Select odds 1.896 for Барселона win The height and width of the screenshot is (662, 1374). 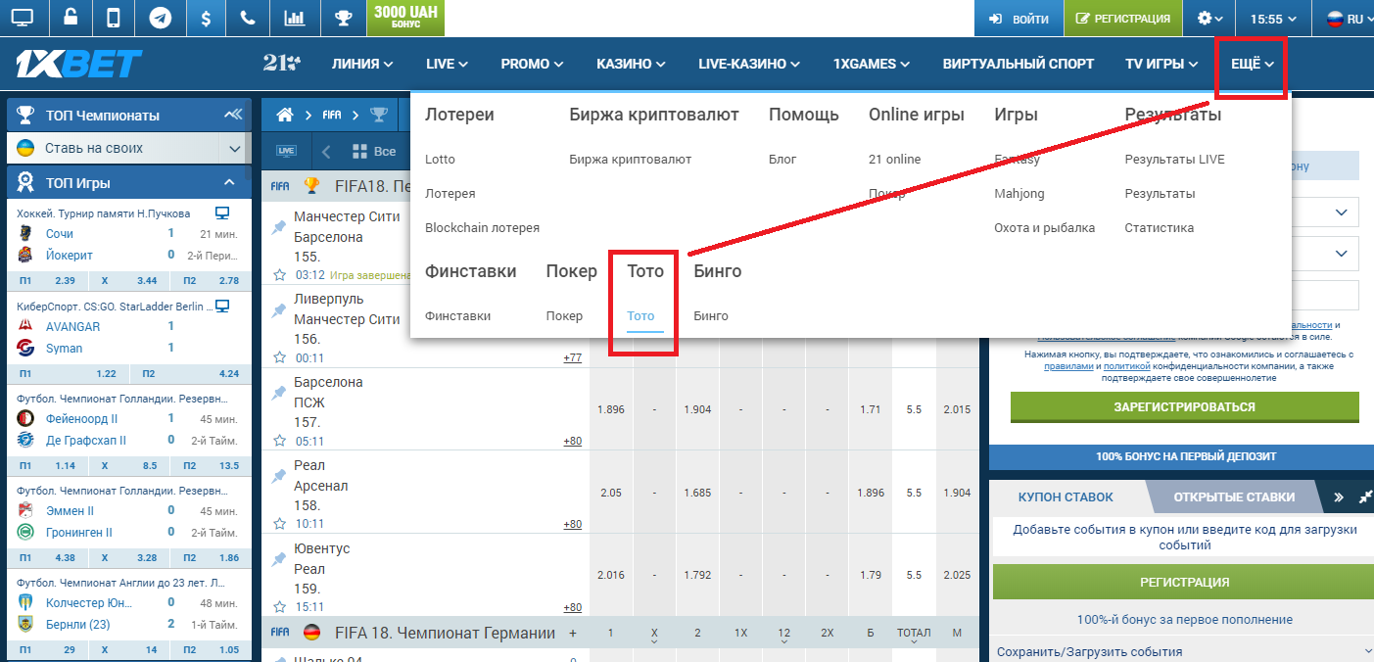pos(610,409)
